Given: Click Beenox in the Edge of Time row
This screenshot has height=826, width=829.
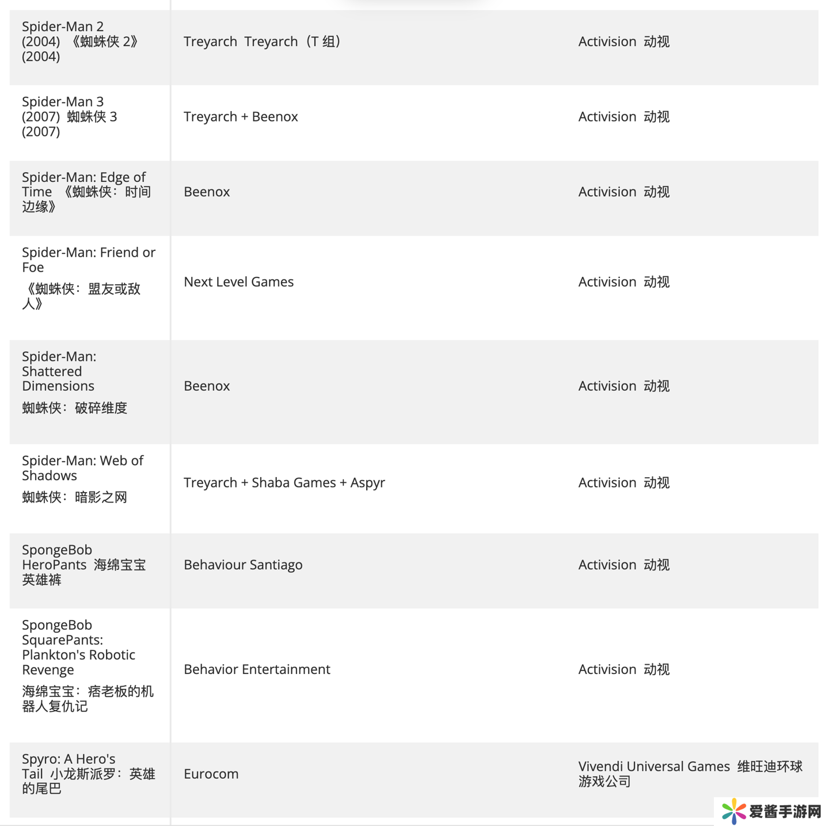Looking at the screenshot, I should (207, 192).
